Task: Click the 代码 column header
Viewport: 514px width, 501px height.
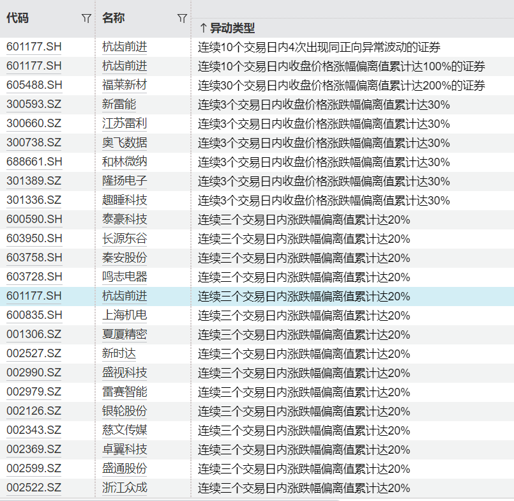Action: click(x=18, y=18)
